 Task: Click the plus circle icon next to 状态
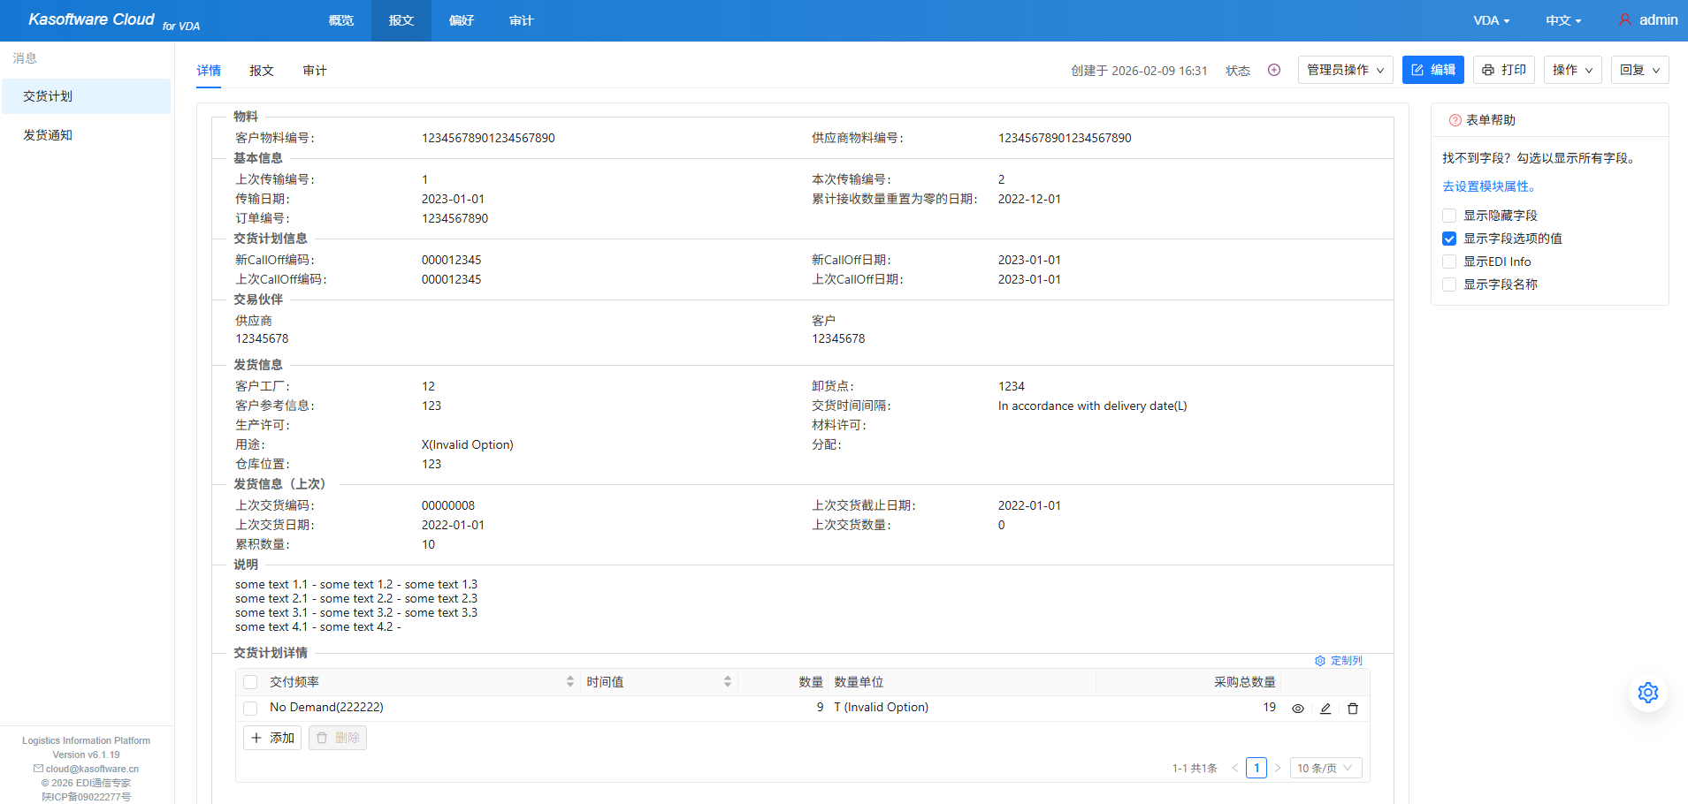(x=1273, y=70)
